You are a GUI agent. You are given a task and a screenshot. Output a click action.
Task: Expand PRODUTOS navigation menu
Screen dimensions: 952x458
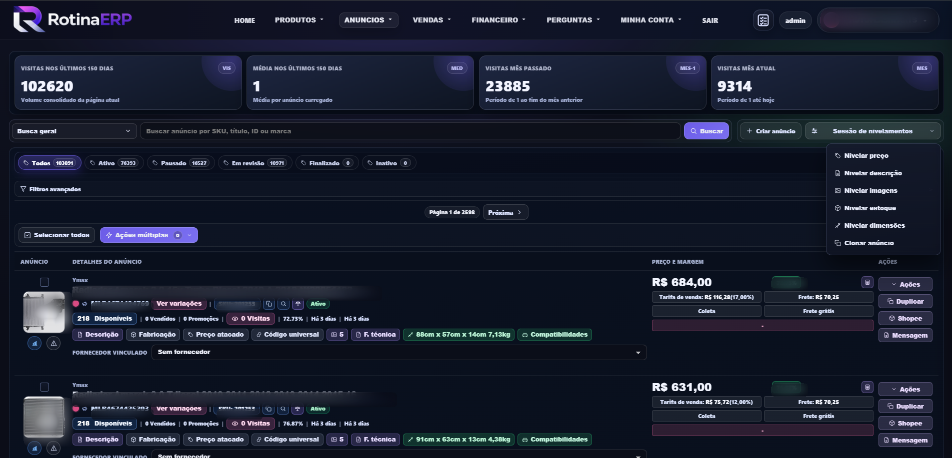click(299, 20)
